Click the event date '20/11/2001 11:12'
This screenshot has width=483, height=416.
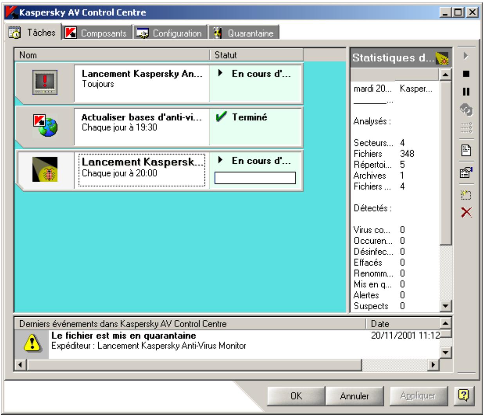(x=406, y=335)
